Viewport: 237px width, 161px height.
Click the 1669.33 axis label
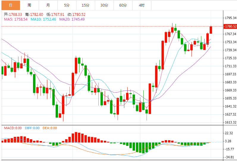pyautogui.click(x=231, y=90)
